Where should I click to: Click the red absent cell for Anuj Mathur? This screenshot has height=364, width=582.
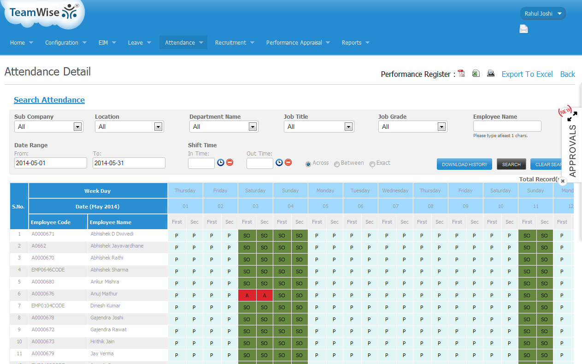(x=247, y=295)
